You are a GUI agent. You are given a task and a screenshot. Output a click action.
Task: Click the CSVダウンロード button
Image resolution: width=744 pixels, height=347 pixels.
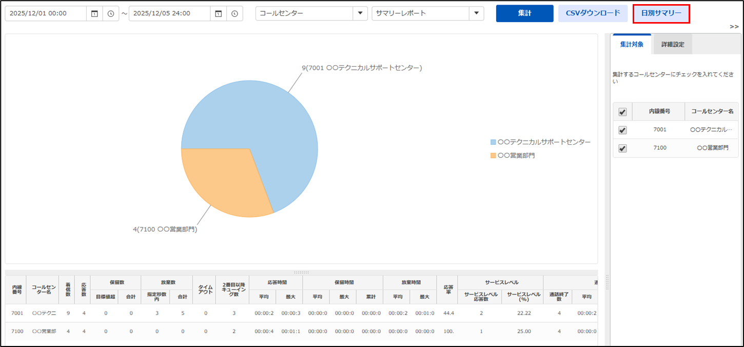point(593,13)
